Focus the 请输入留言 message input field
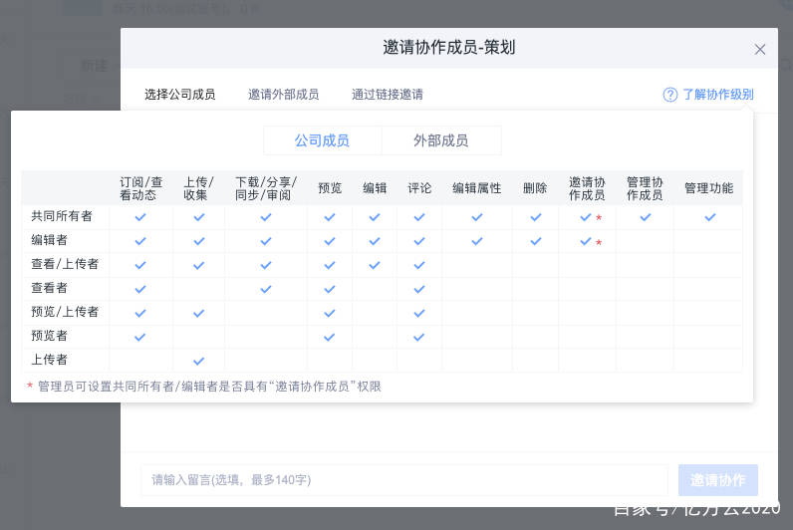Screen dimensions: 793x530 pos(403,480)
